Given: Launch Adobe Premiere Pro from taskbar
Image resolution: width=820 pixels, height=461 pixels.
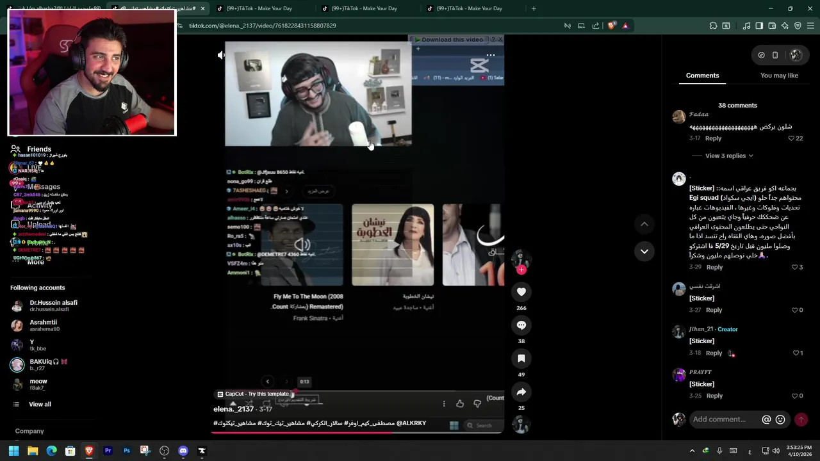Looking at the screenshot, I should click(x=108, y=451).
